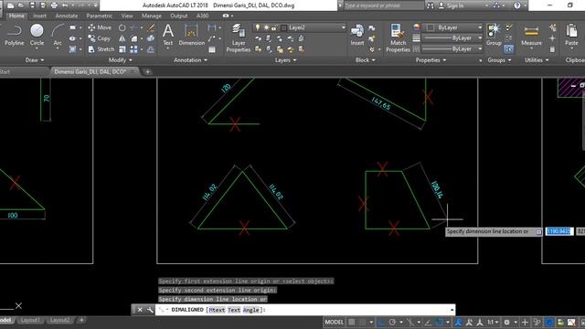Click the keyword search input field
The height and width of the screenshot is (329, 585).
tap(383, 5)
